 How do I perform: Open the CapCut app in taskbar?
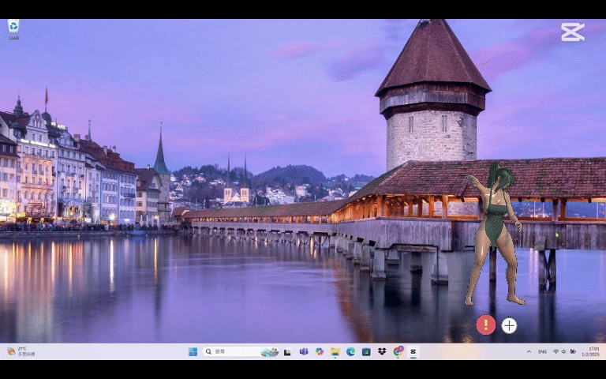(413, 351)
